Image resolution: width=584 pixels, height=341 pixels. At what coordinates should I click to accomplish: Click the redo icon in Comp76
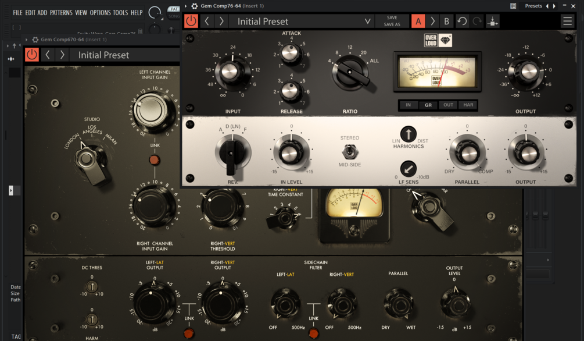pyautogui.click(x=477, y=21)
